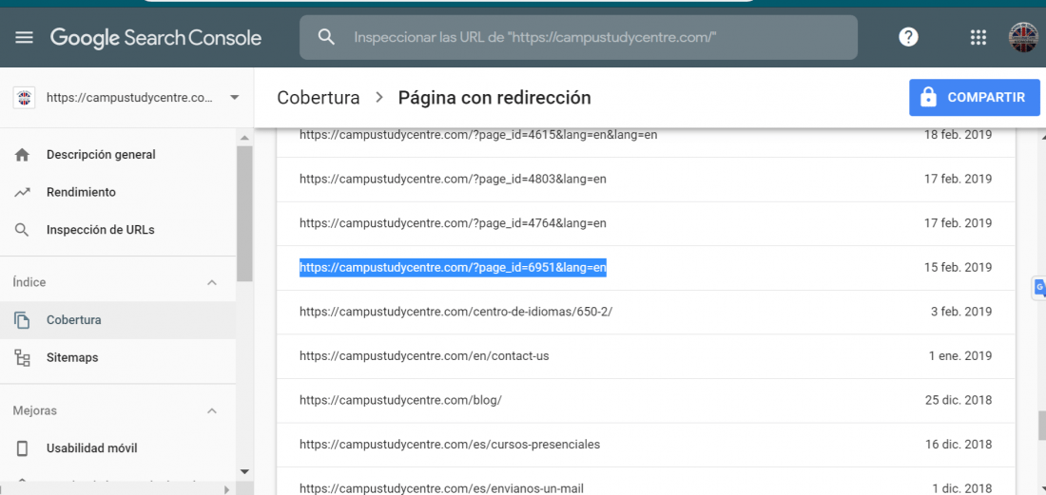Click the sidebar vertical scrollbar thumb

[x=244, y=213]
